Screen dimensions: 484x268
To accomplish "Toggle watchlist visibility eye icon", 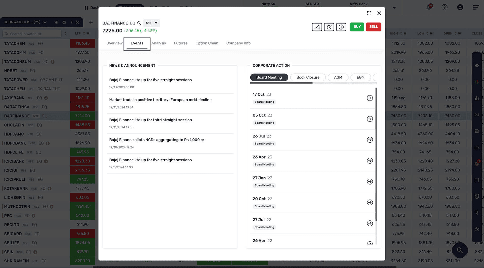I will (x=56, y=22).
